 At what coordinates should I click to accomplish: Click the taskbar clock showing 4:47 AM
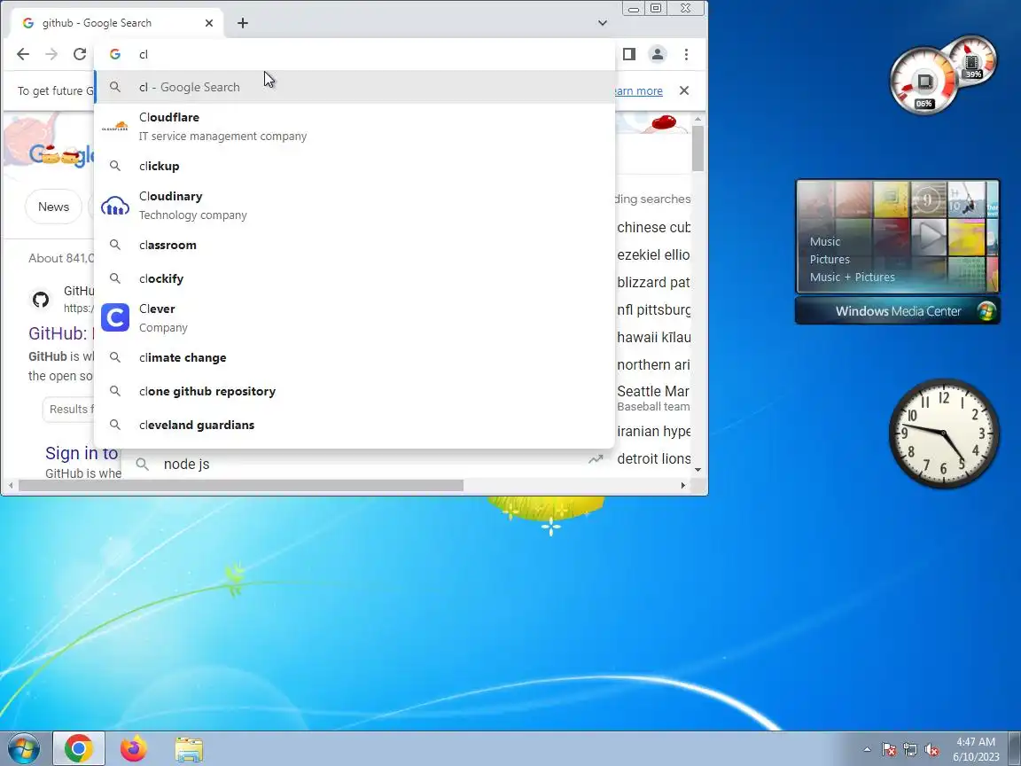click(x=976, y=749)
